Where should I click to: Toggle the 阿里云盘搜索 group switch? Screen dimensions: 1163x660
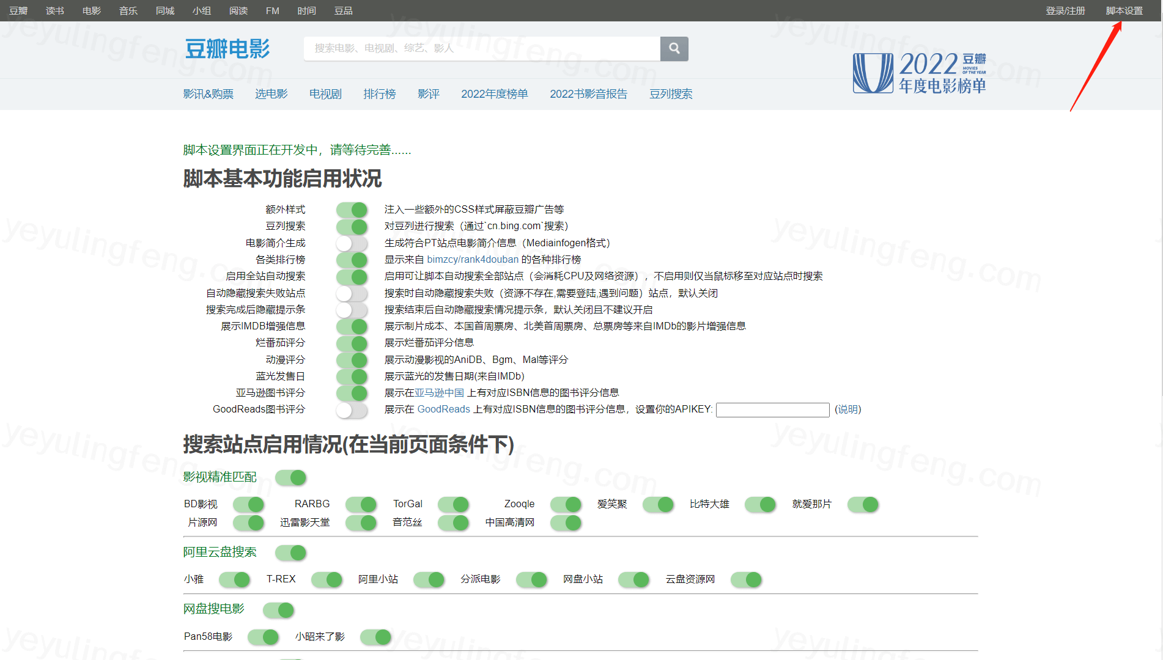[290, 553]
